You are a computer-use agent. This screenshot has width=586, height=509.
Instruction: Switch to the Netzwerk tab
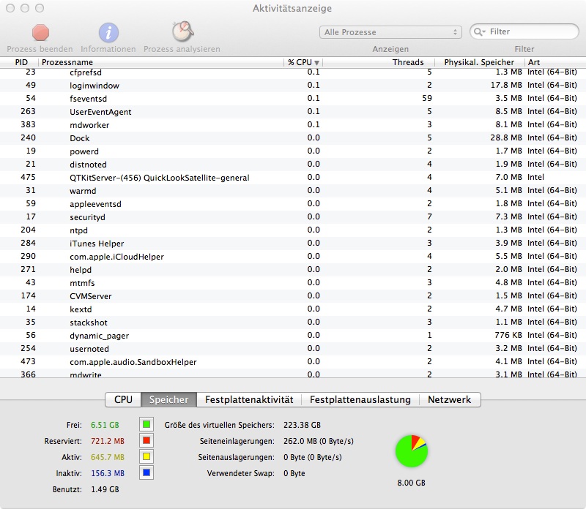pos(450,399)
